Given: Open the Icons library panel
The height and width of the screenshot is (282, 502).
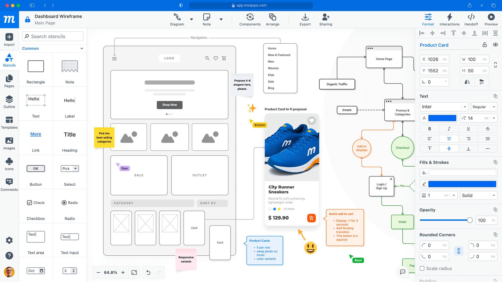Looking at the screenshot, I should 9,164.
